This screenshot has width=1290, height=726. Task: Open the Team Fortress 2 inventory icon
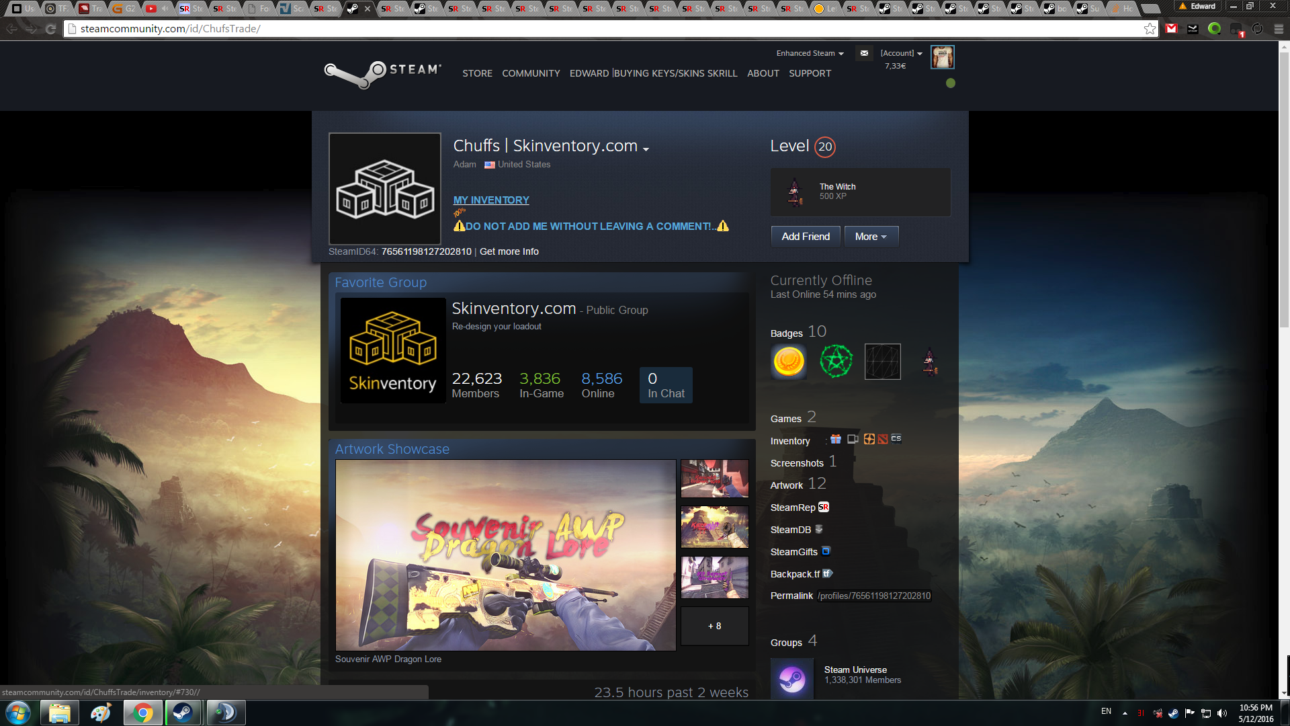tap(869, 439)
